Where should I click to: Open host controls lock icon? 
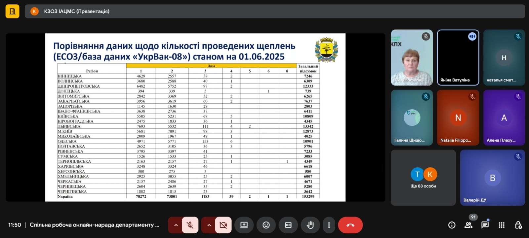[x=518, y=225]
